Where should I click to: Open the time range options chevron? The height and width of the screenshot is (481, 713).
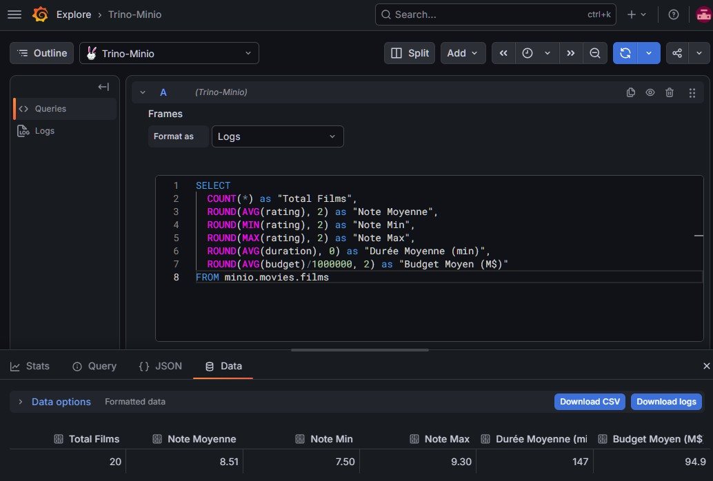tap(548, 53)
